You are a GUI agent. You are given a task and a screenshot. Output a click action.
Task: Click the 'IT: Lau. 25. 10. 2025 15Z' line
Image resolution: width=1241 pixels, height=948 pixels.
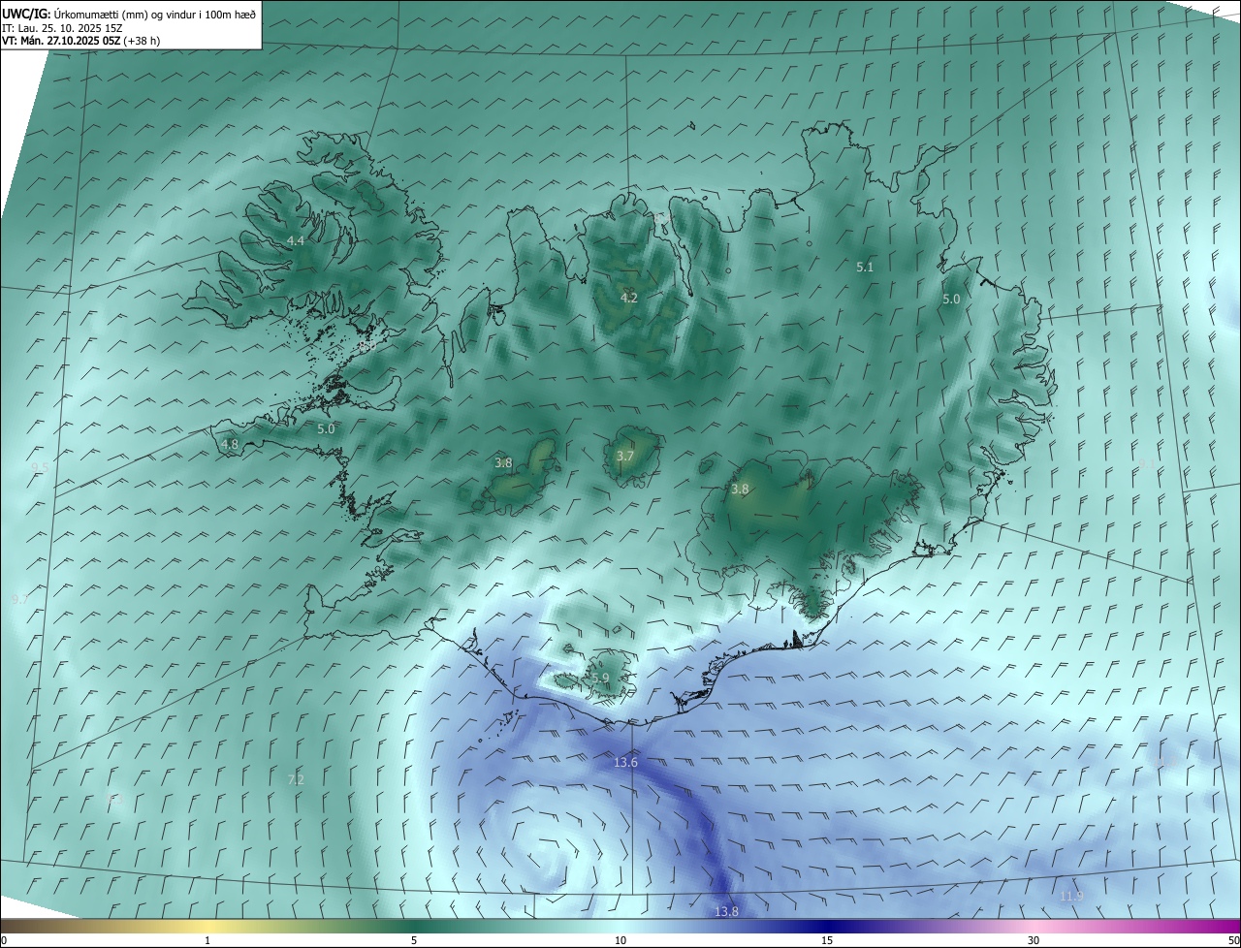tap(62, 27)
